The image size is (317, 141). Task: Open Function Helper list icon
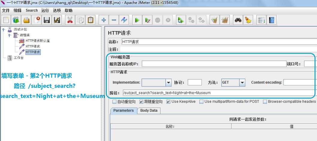261,20
